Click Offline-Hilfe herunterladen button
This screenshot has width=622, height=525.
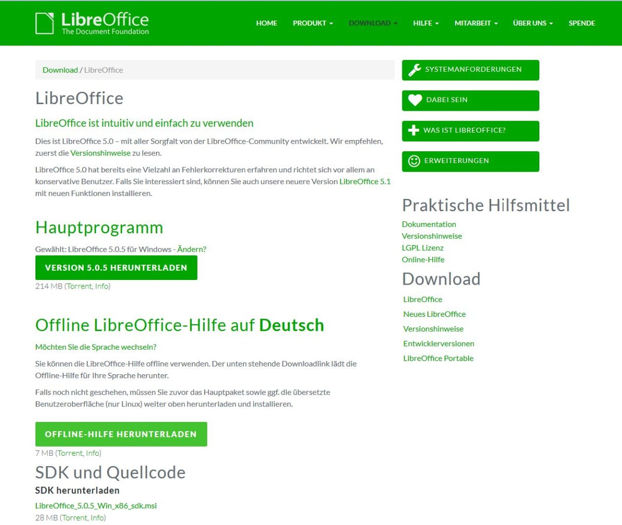coord(121,434)
